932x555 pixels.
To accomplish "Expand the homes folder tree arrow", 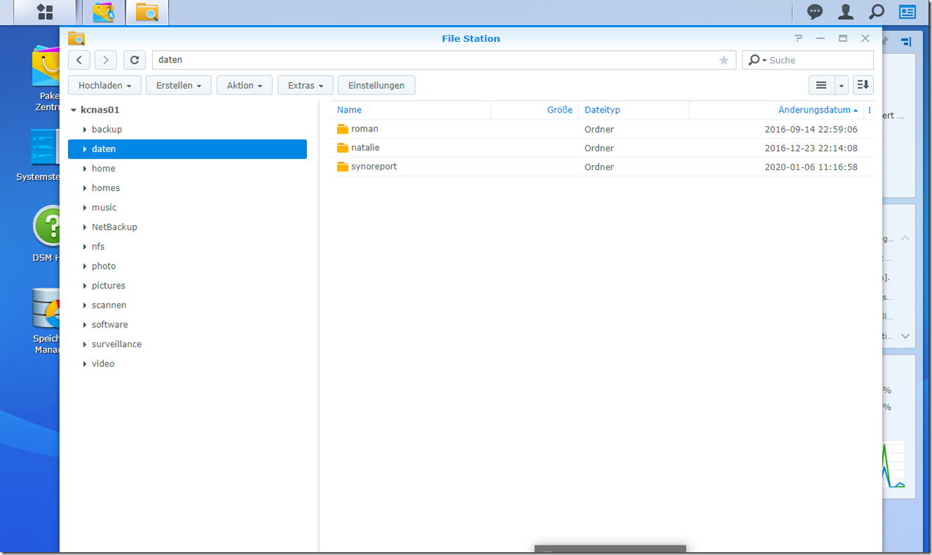I will coord(85,188).
